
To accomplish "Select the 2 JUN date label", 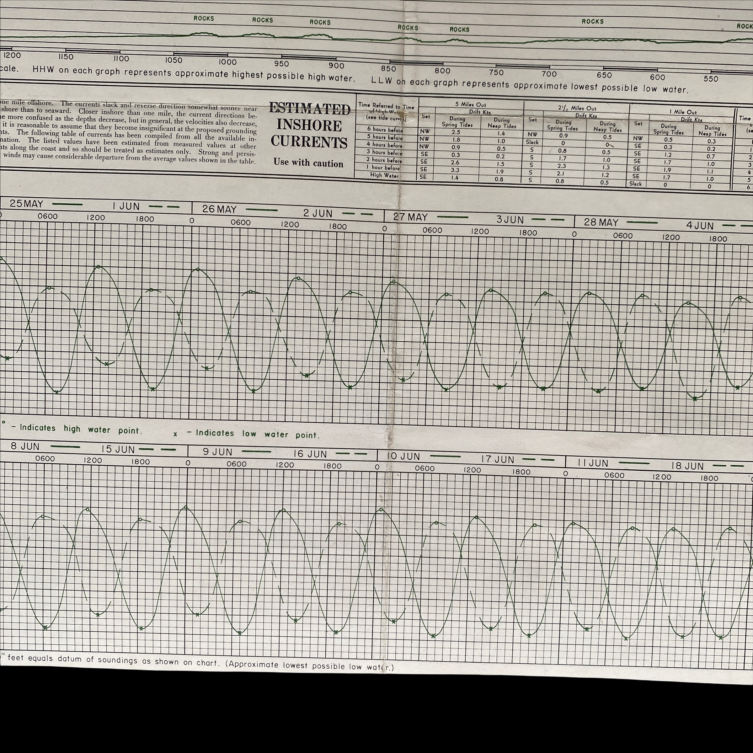I will tap(318, 214).
